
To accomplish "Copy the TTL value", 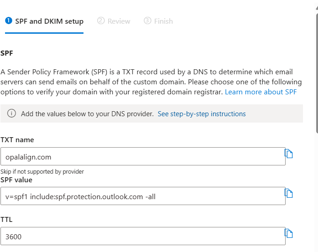I will (289, 234).
